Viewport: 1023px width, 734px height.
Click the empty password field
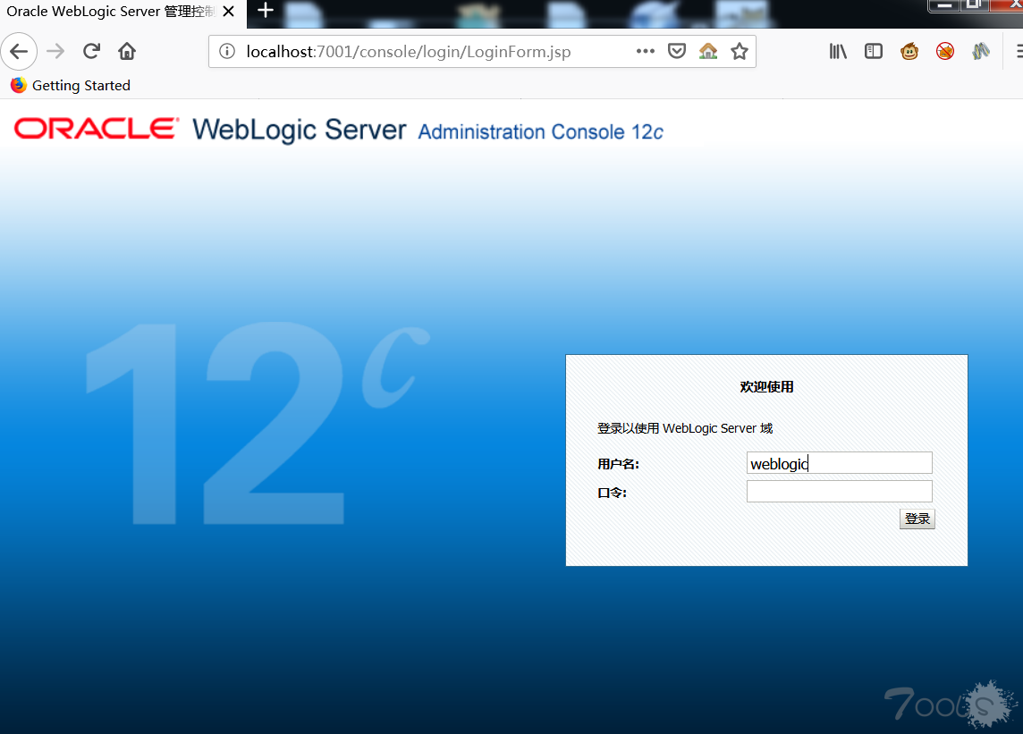(839, 492)
